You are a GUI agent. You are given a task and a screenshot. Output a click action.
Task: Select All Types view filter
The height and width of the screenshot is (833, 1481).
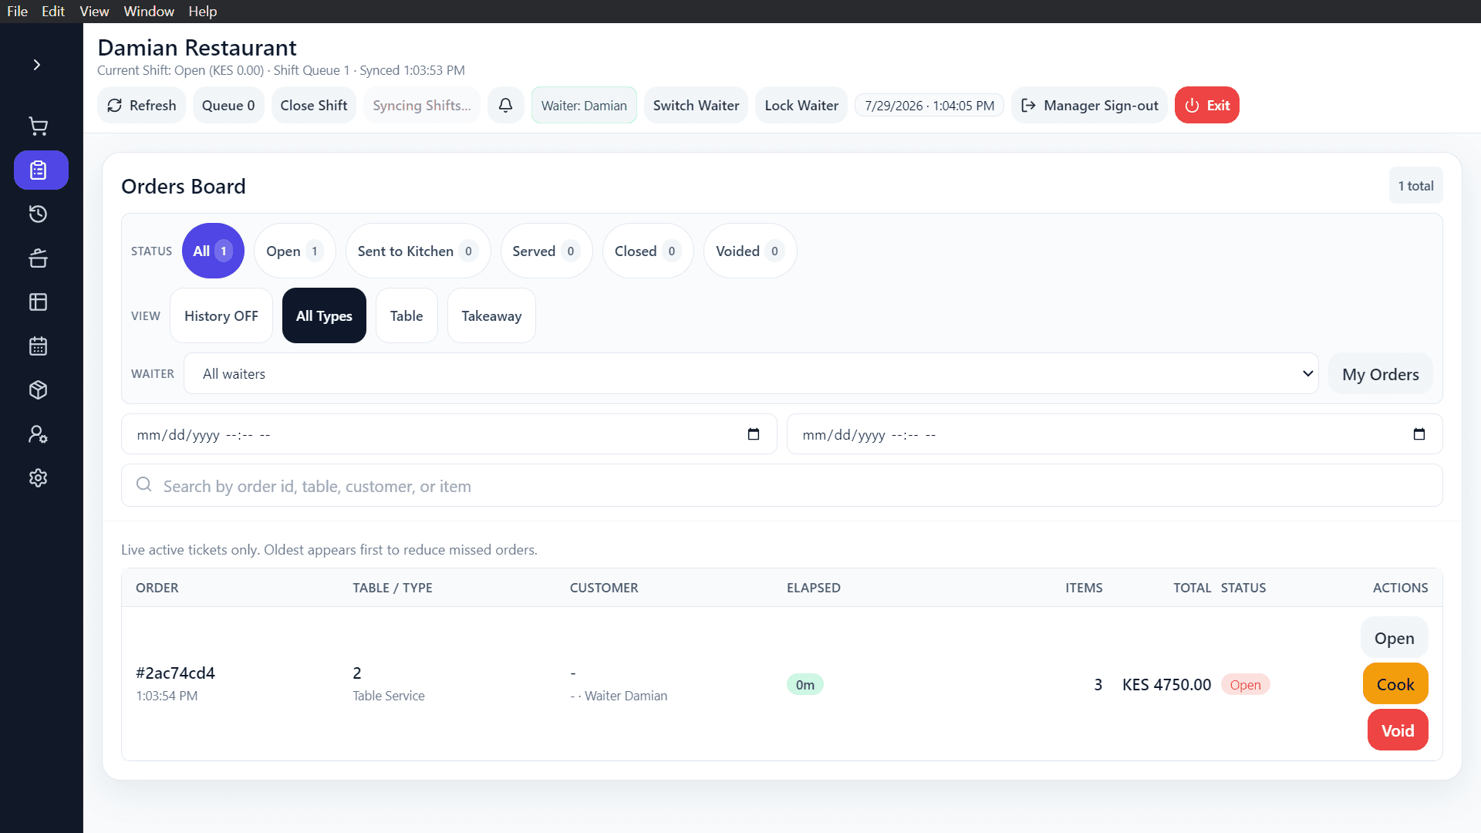324,315
